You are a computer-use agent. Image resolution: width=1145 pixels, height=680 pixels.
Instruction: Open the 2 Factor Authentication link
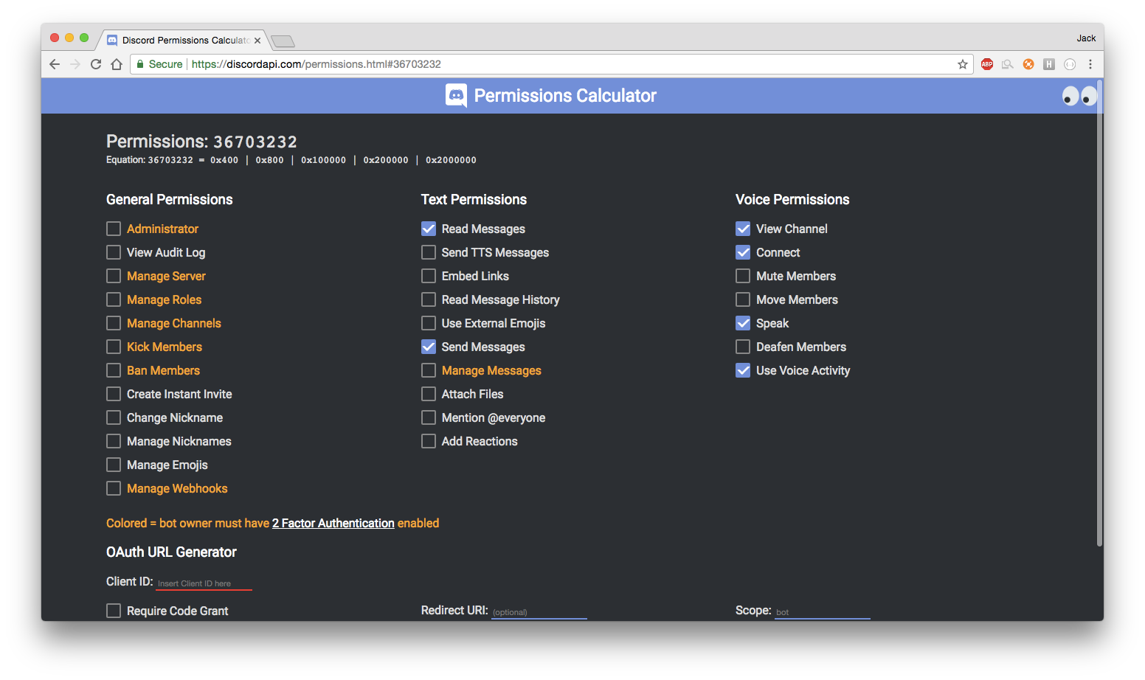[333, 523]
